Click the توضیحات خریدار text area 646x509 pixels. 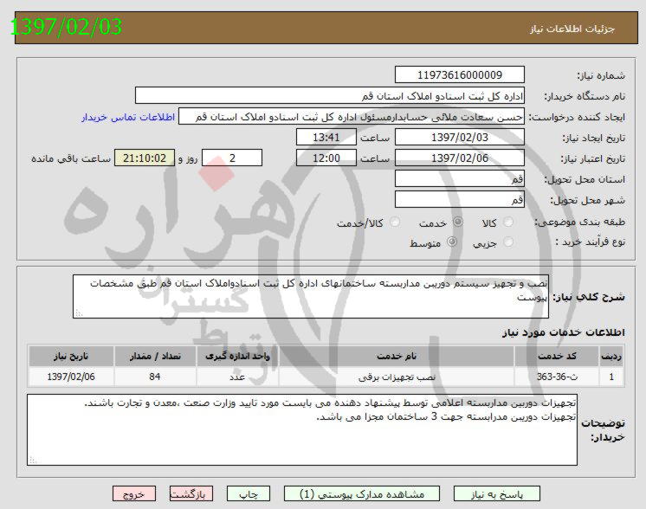(302, 430)
